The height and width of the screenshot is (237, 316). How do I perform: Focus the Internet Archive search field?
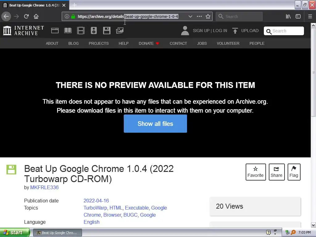click(x=284, y=31)
